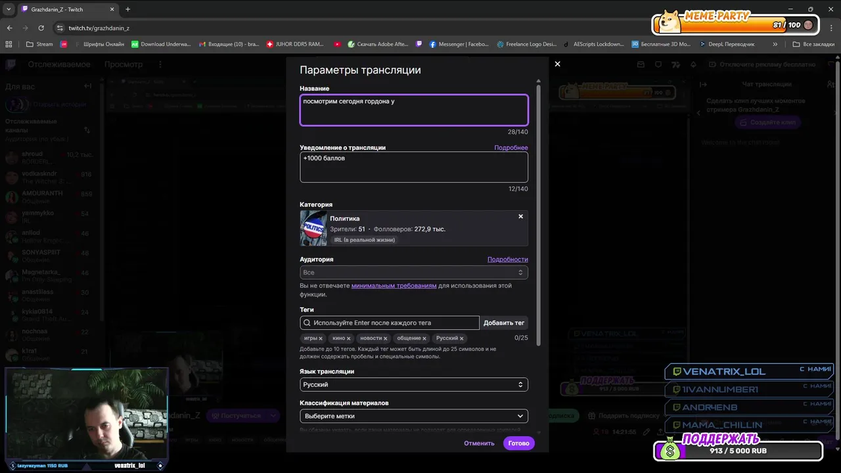Click the 'Создайте клип' button
The height and width of the screenshot is (473, 841).
[x=767, y=122]
